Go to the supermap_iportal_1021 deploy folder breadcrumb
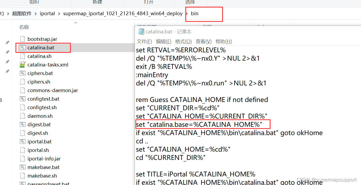The height and width of the screenshot is (185, 361). point(123,13)
